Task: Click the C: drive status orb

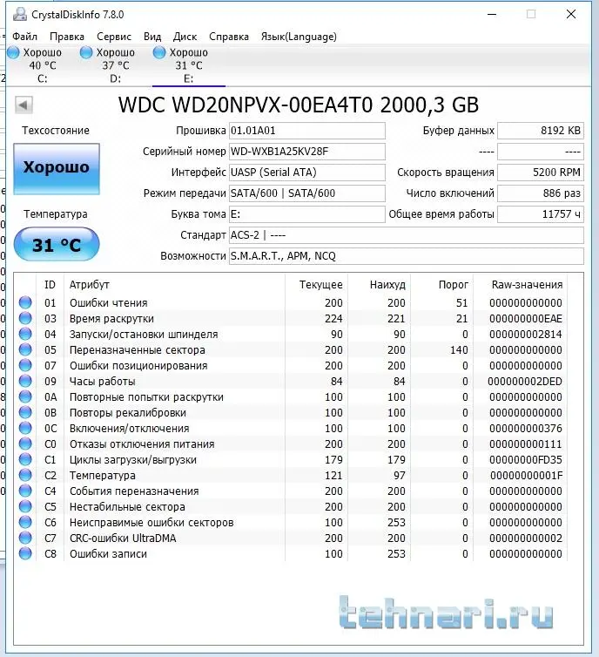Action: point(13,52)
